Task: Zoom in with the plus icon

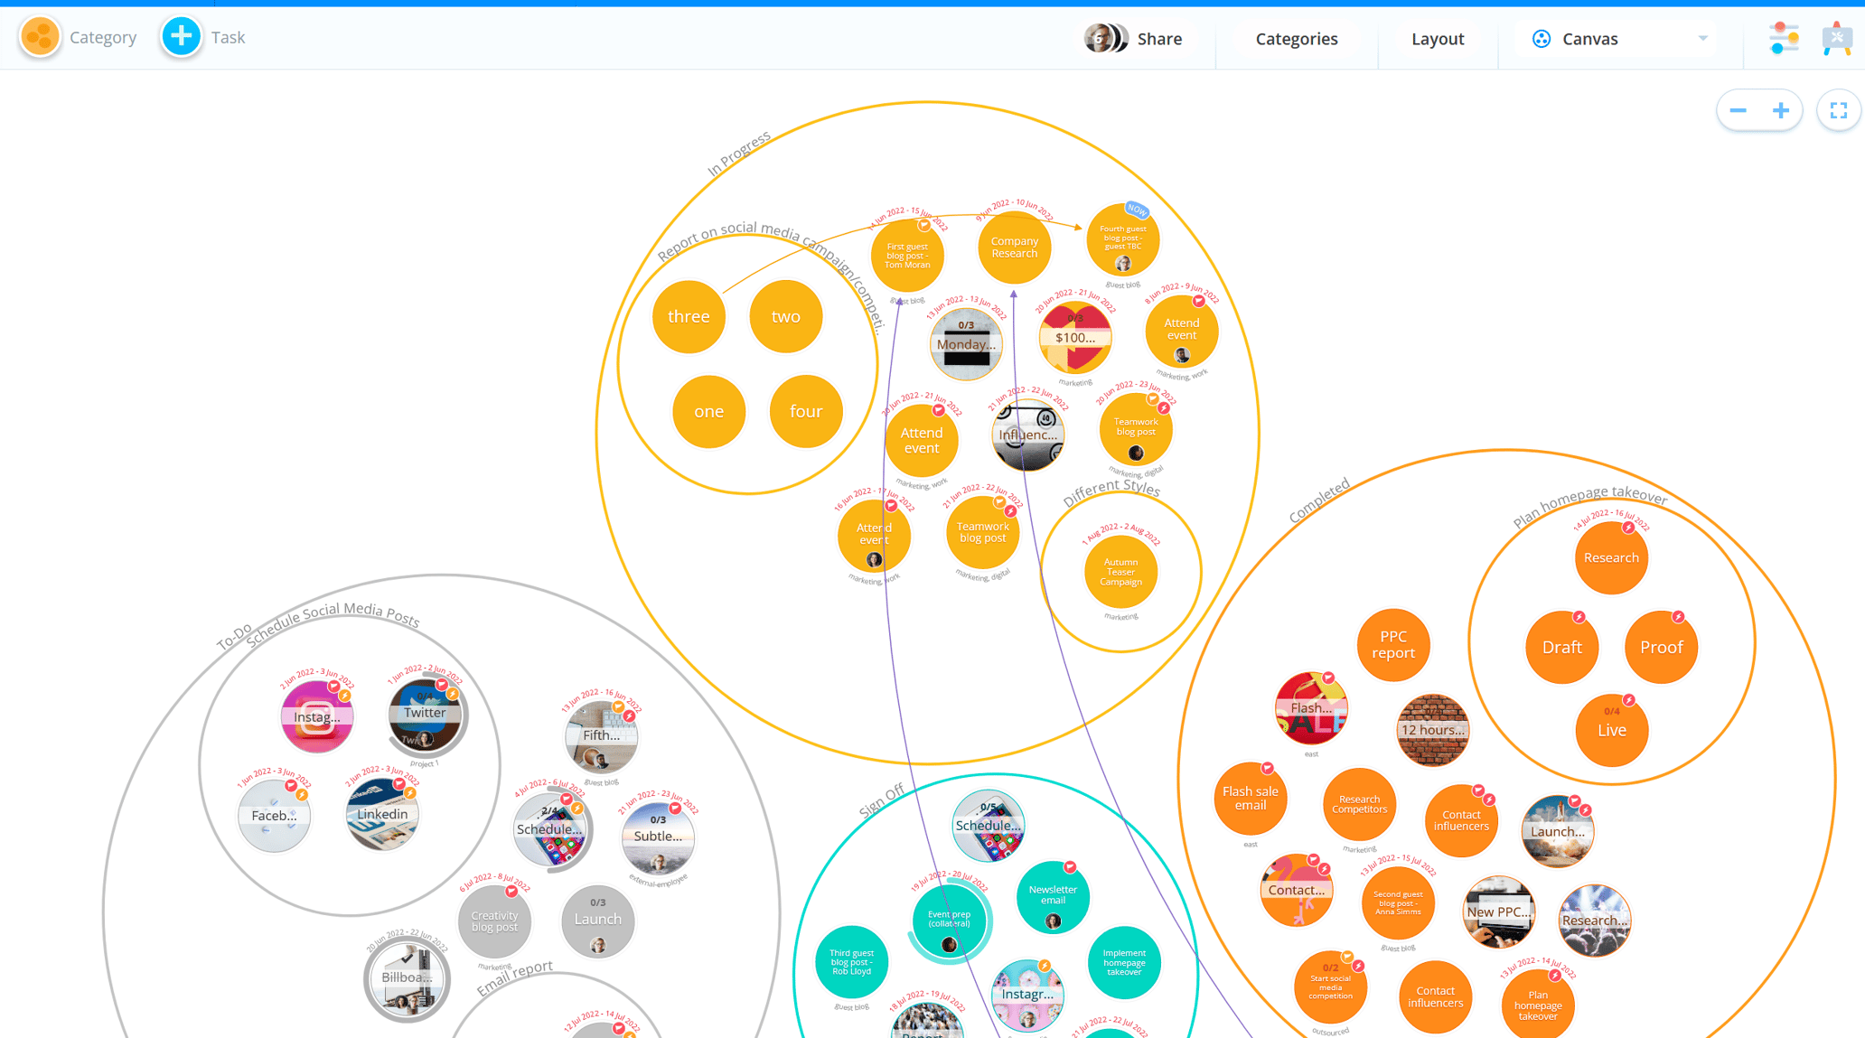Action: tap(1780, 111)
